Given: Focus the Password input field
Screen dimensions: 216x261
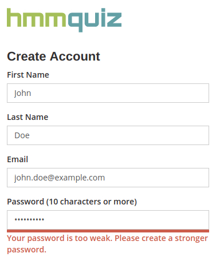Looking at the screenshot, I should tap(108, 220).
